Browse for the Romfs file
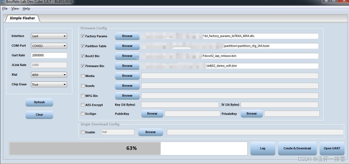Screen dimensions: 349x164 point(127,86)
